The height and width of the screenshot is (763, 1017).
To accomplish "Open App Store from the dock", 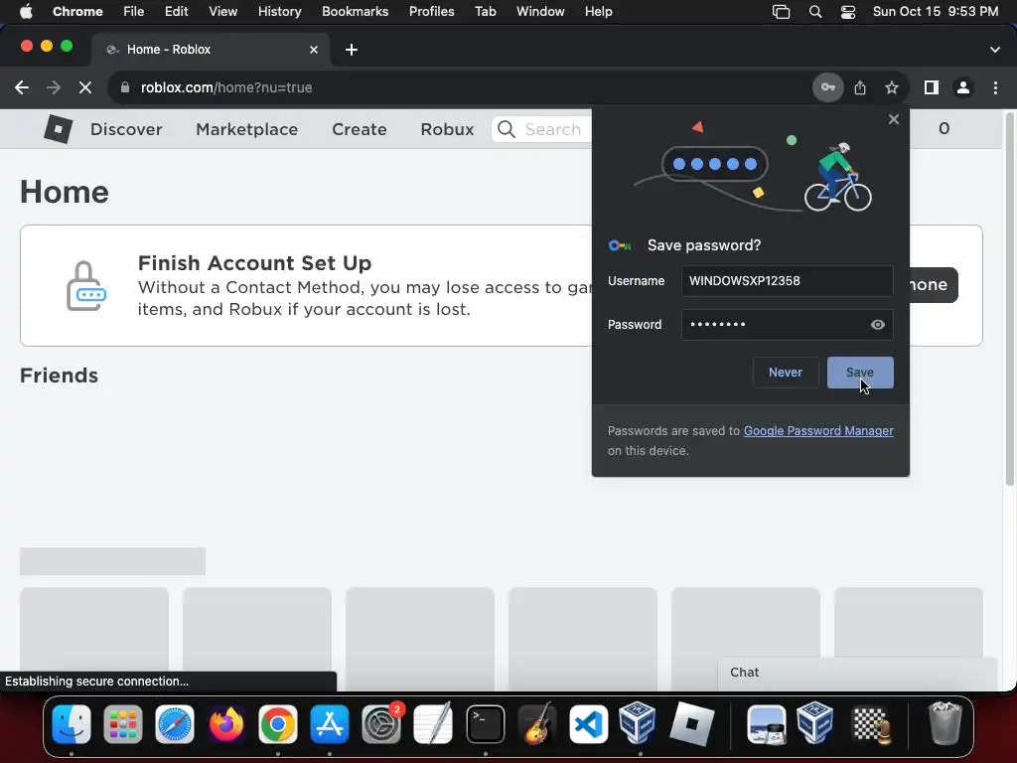I will [x=330, y=724].
